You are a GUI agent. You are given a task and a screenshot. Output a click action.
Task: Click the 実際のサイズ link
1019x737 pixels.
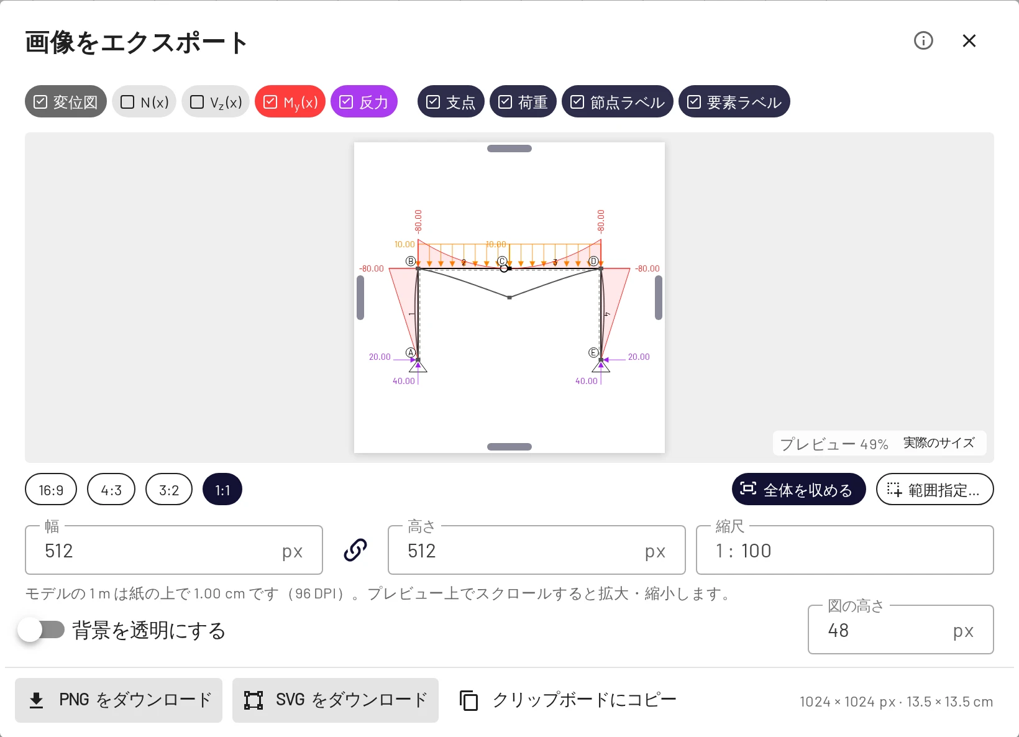coord(939,443)
